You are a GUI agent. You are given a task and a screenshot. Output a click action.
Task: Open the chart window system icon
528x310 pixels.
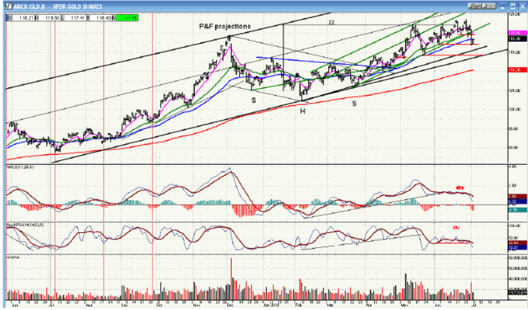pos(9,6)
